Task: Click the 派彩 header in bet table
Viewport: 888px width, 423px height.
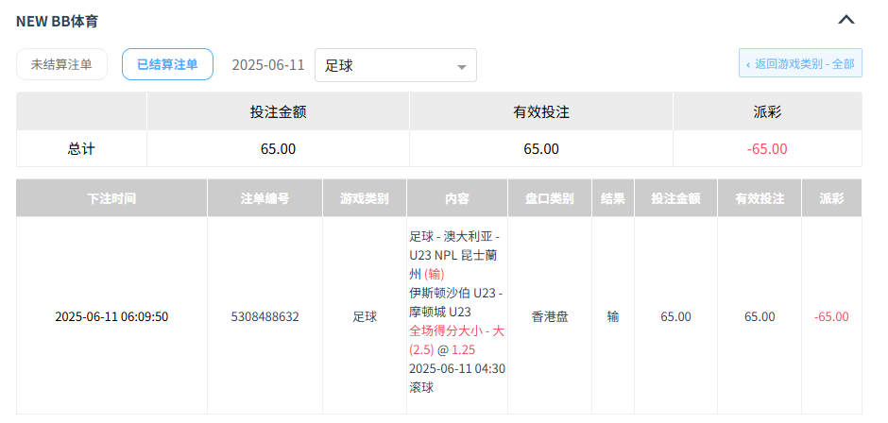Action: pos(831,199)
